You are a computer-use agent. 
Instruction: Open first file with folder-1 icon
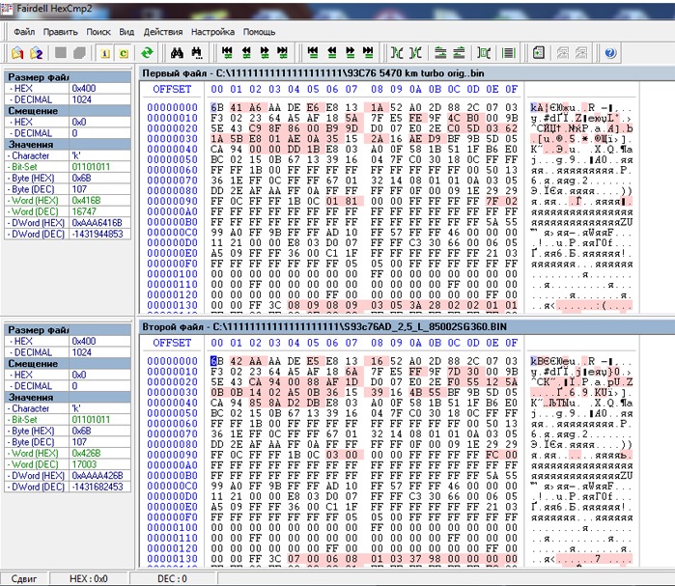click(x=17, y=53)
